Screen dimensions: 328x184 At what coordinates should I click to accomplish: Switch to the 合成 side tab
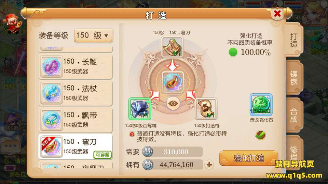tap(293, 116)
